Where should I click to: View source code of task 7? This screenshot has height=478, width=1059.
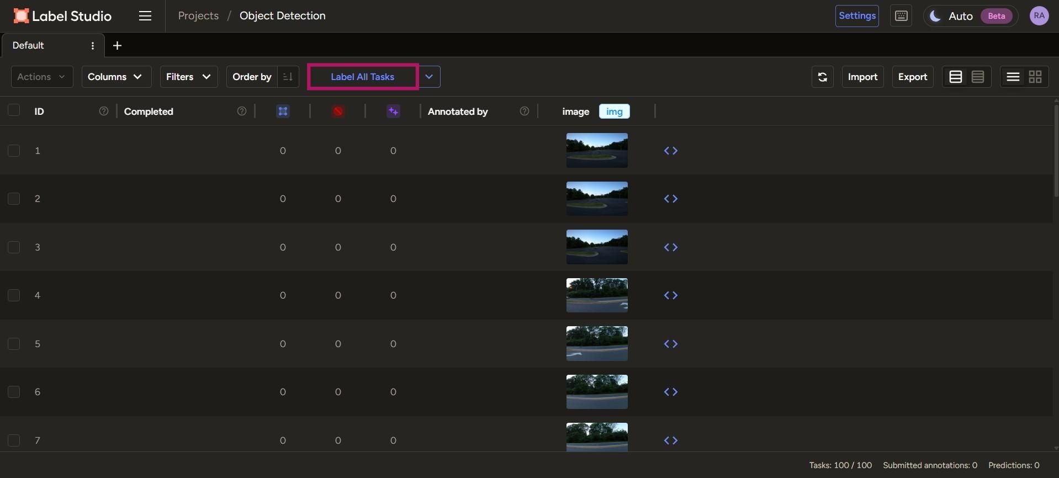point(671,440)
